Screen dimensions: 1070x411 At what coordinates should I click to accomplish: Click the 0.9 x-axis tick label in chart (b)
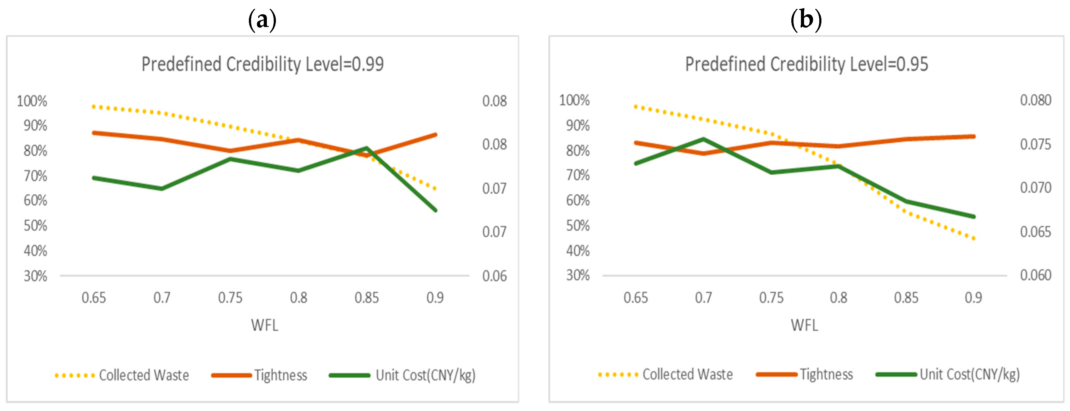coord(973,298)
